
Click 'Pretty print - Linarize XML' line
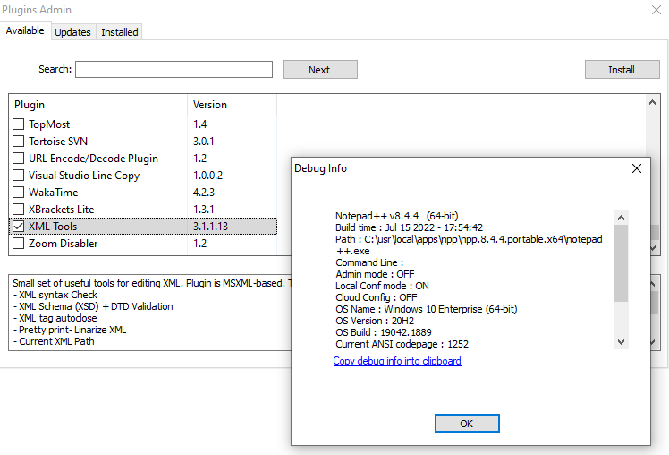[70, 330]
